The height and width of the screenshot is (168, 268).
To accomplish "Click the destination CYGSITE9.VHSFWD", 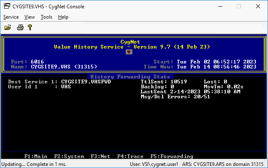I will [86, 82].
